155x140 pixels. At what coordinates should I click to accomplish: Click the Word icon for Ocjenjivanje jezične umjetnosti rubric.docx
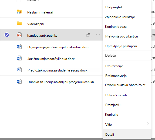point(19,46)
